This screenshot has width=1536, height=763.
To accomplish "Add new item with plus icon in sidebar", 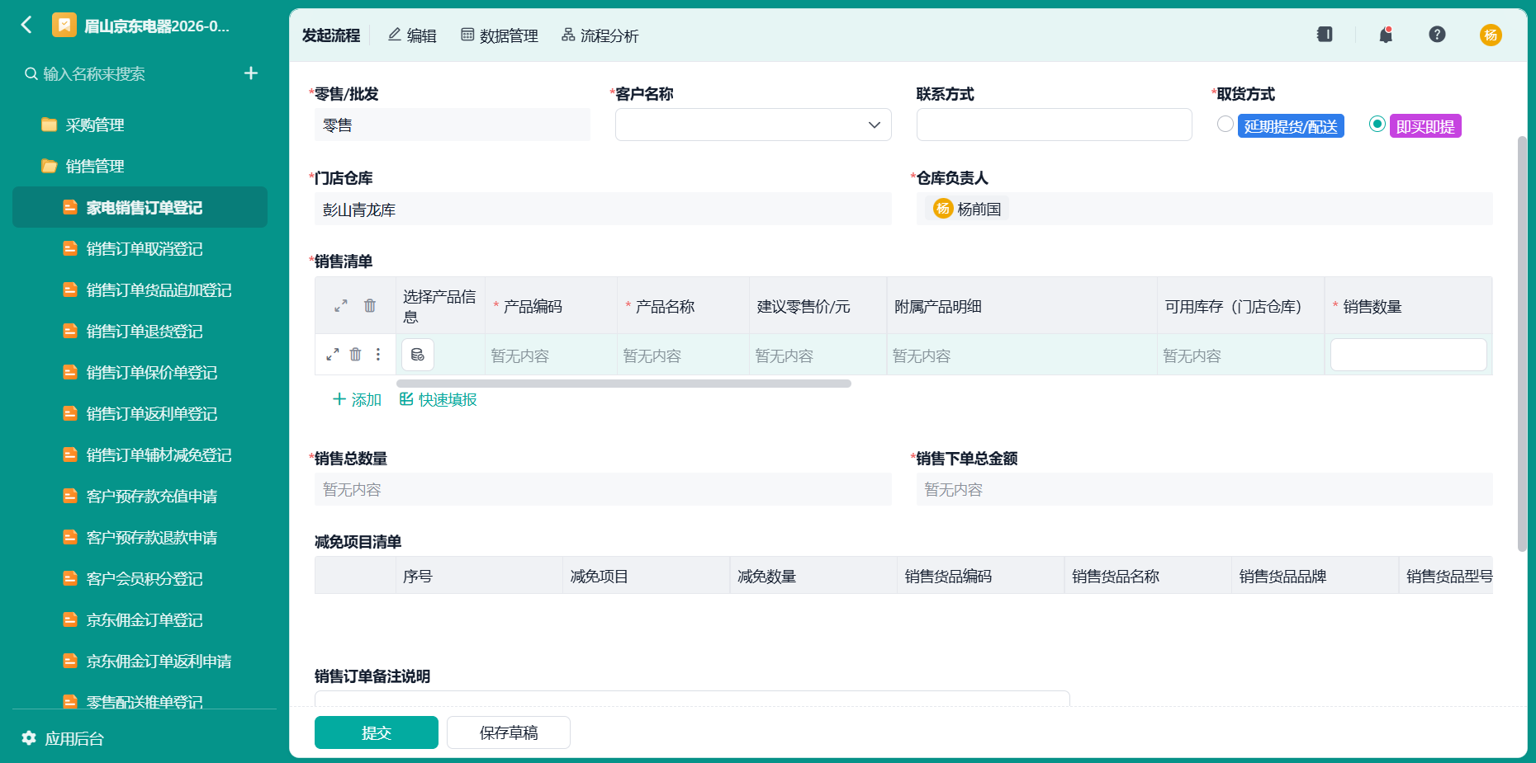I will (x=251, y=73).
